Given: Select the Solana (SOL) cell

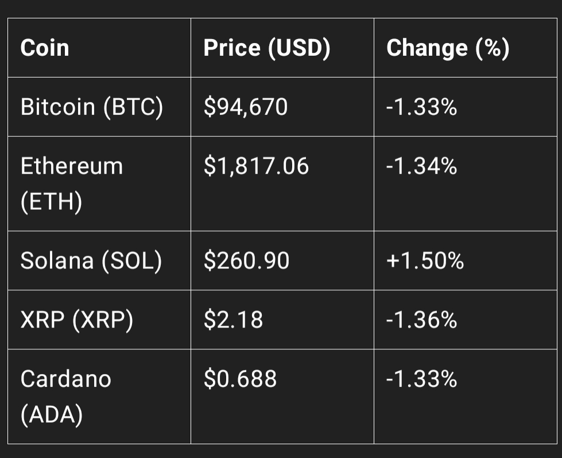Looking at the screenshot, I should (x=91, y=261).
